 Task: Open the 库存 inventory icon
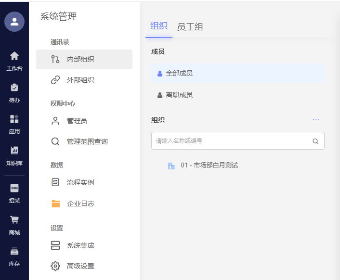pos(14,251)
